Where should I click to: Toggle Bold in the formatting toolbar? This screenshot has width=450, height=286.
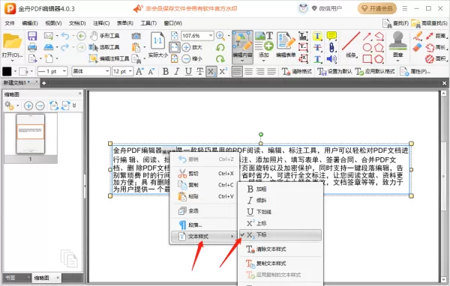[x=166, y=71]
